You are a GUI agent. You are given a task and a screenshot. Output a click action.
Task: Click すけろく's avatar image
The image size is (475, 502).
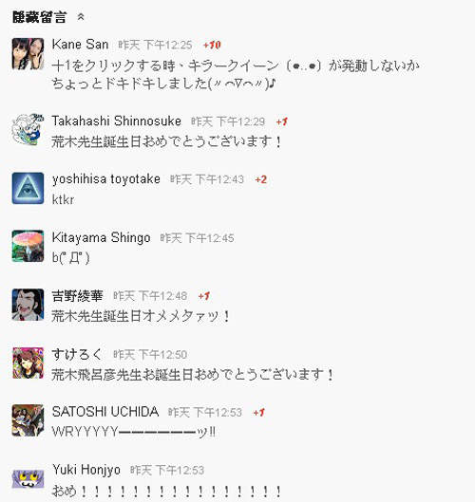click(28, 363)
